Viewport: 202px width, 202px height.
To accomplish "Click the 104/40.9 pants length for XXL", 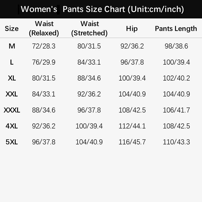I will (176, 94).
